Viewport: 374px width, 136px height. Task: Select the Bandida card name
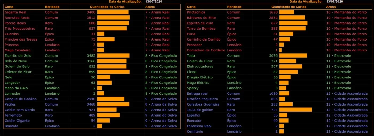tap(11, 126)
